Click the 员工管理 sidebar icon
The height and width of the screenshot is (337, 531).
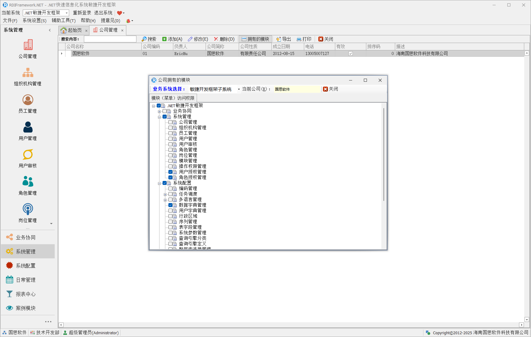[x=28, y=100]
